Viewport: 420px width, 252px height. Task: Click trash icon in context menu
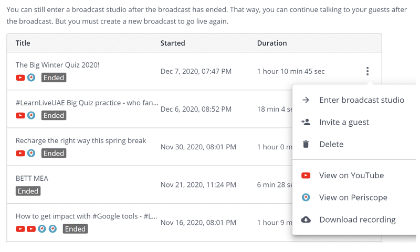pos(306,144)
